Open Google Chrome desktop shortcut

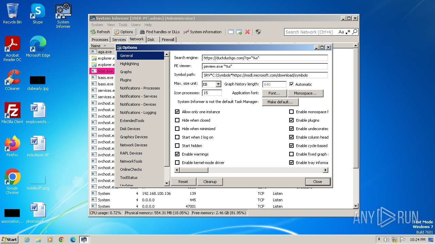tap(12, 181)
